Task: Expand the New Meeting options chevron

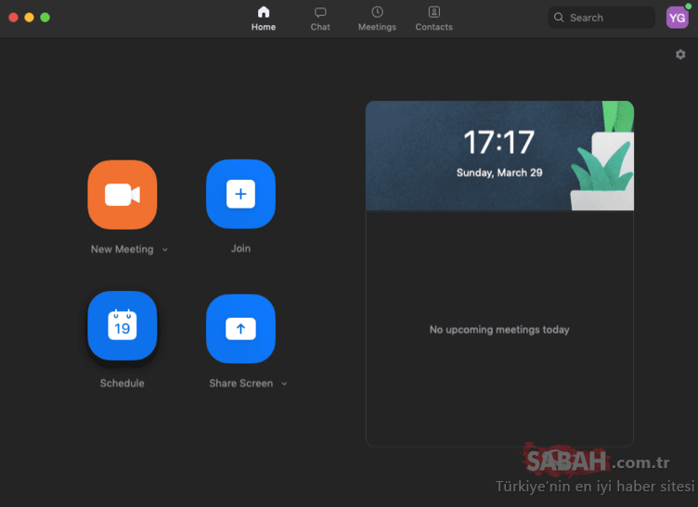Action: (165, 249)
